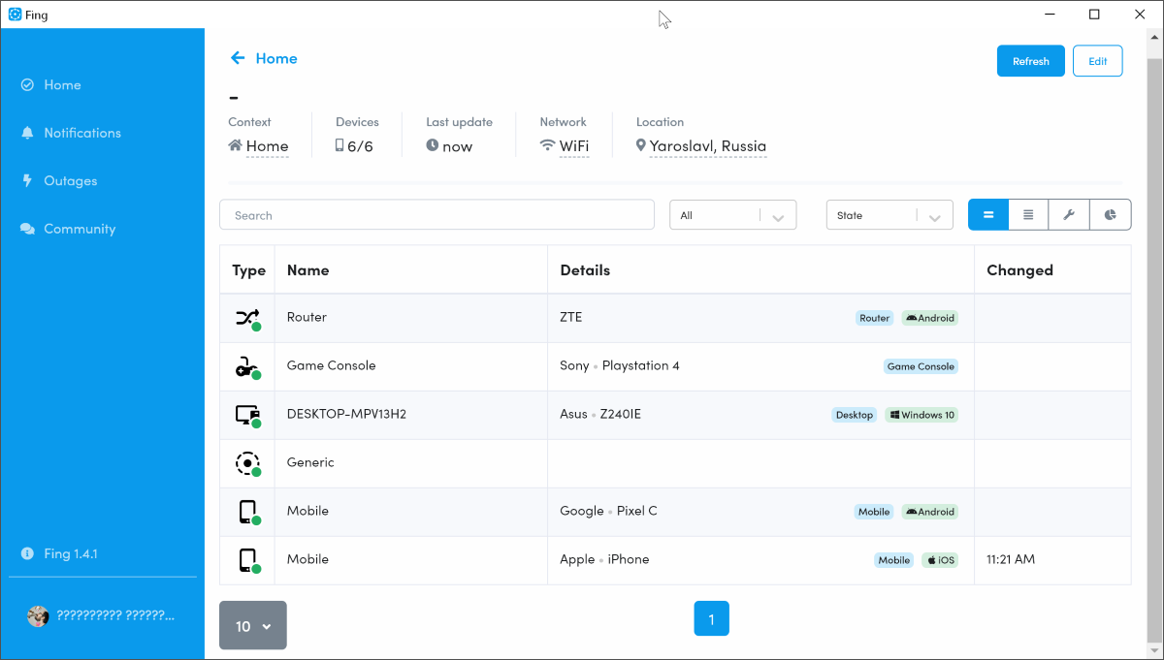Open the page size 10 dropdown
The image size is (1164, 660).
coord(253,626)
